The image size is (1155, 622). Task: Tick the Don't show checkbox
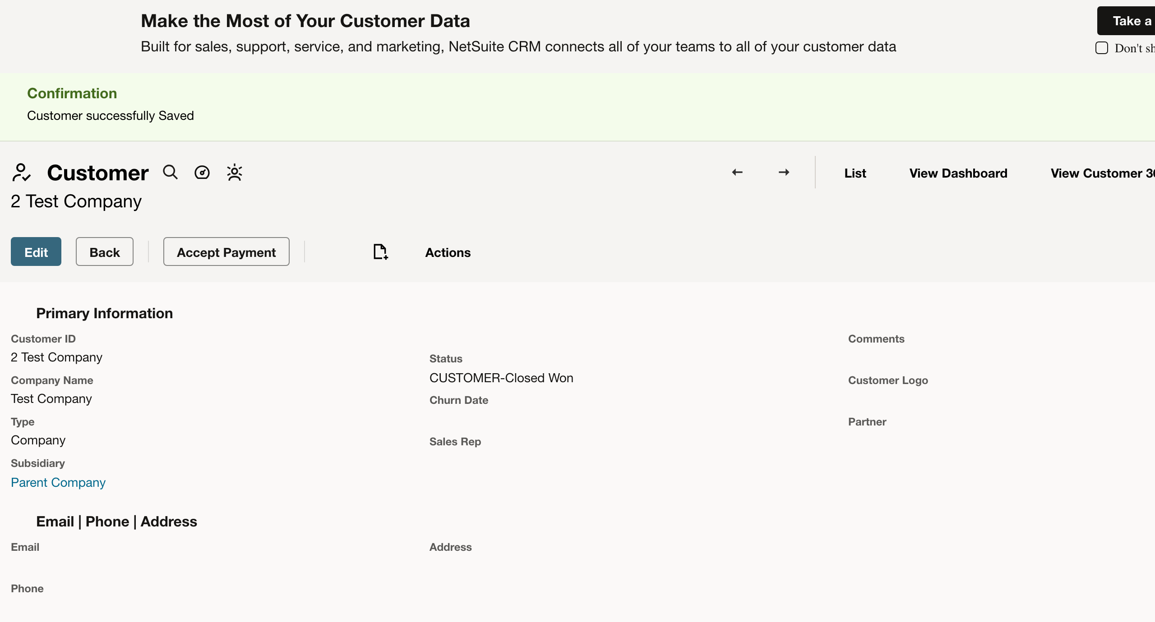click(x=1102, y=48)
